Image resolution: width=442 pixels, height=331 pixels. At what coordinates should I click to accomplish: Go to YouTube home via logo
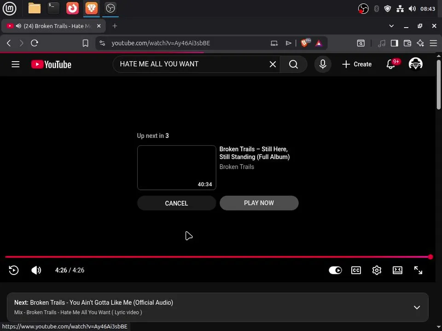coord(51,64)
